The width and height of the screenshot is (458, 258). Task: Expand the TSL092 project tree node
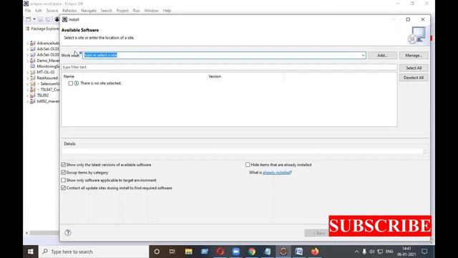[x=28, y=95]
